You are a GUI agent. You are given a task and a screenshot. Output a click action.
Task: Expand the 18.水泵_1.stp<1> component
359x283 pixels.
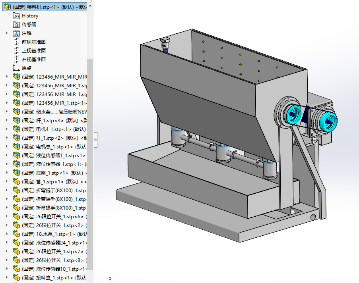pos(7,234)
